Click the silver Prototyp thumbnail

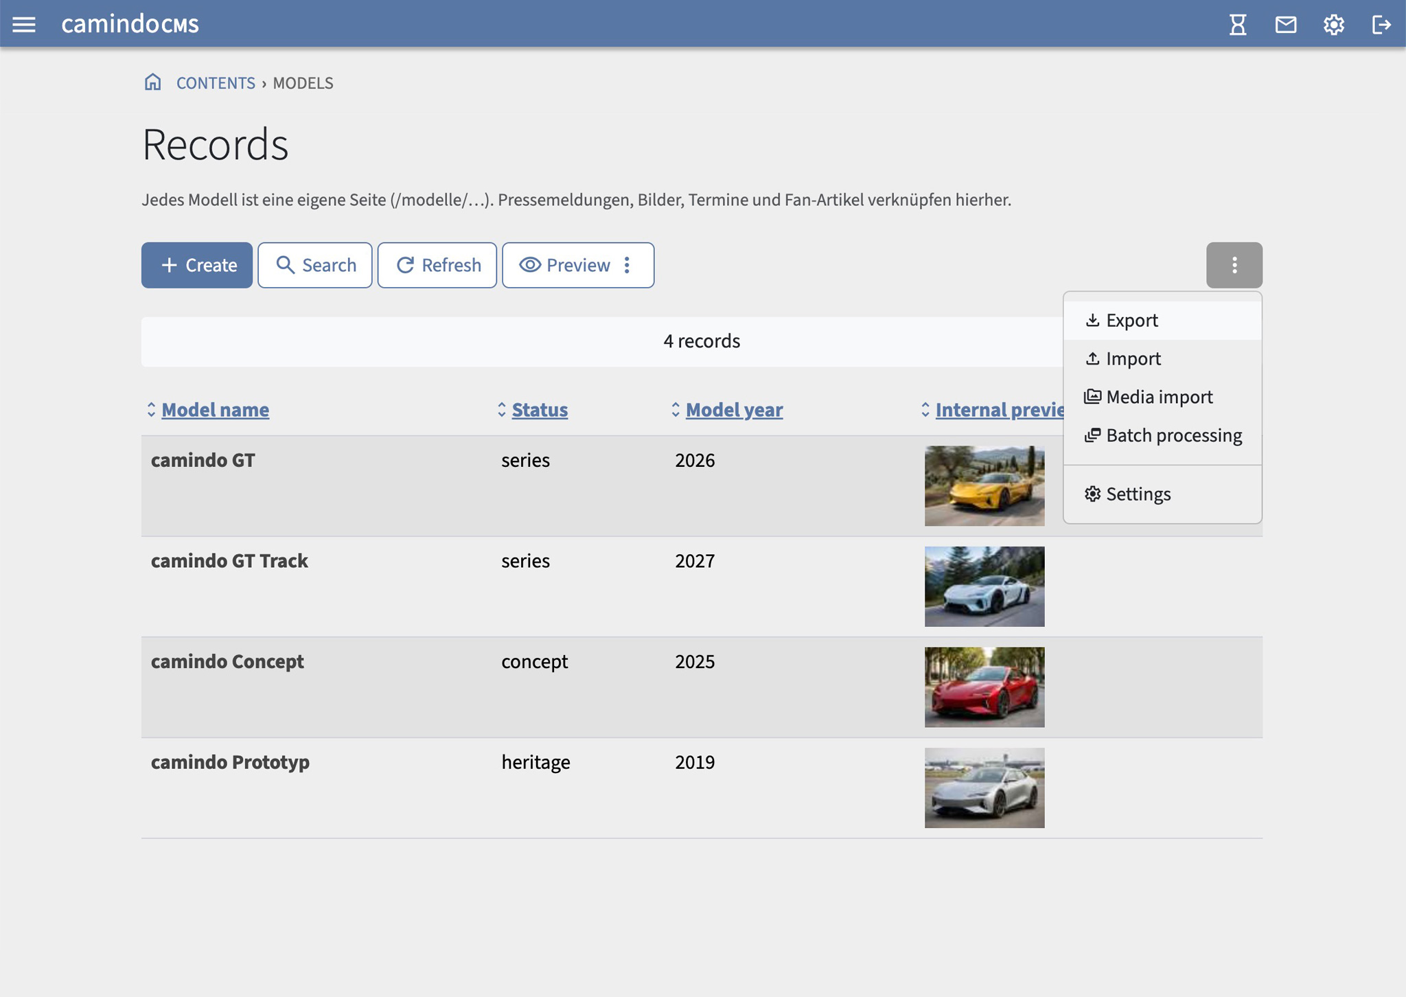pyautogui.click(x=984, y=788)
